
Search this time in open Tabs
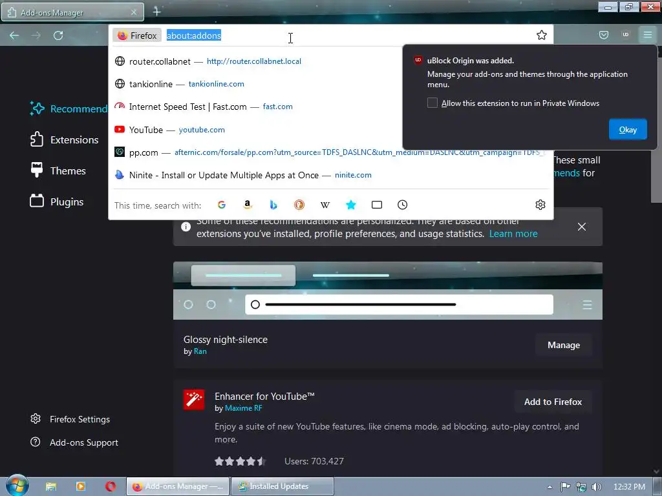click(377, 205)
